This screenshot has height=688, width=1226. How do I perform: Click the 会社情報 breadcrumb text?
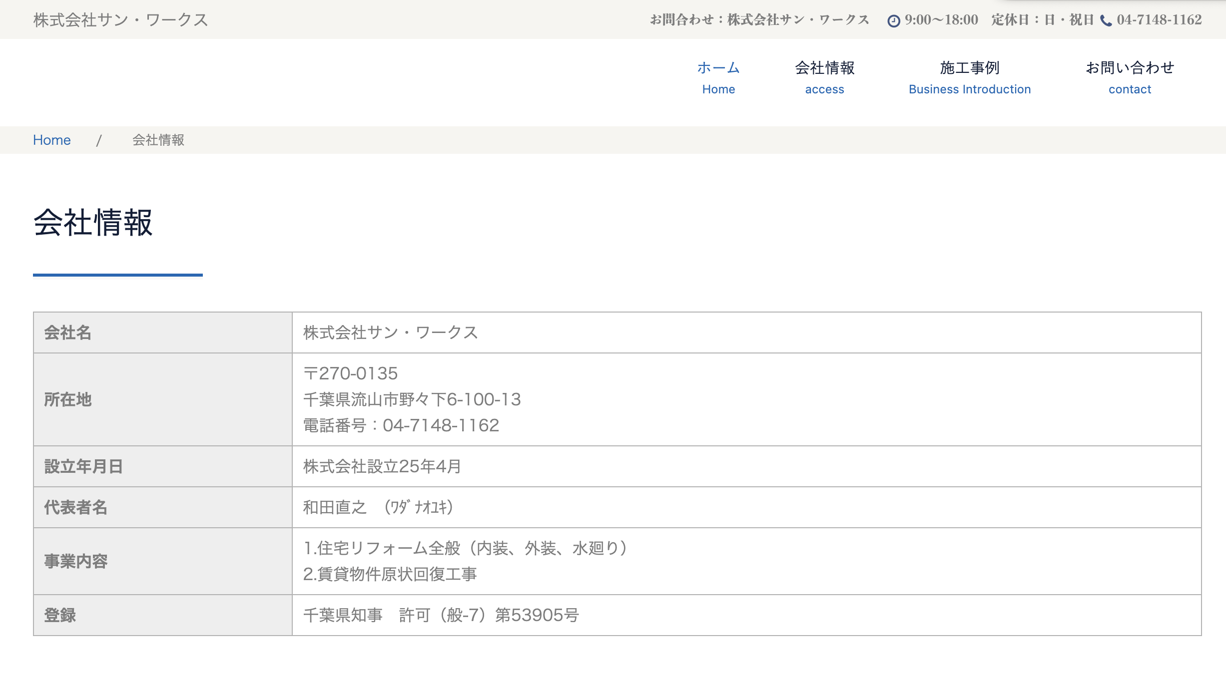tap(158, 140)
